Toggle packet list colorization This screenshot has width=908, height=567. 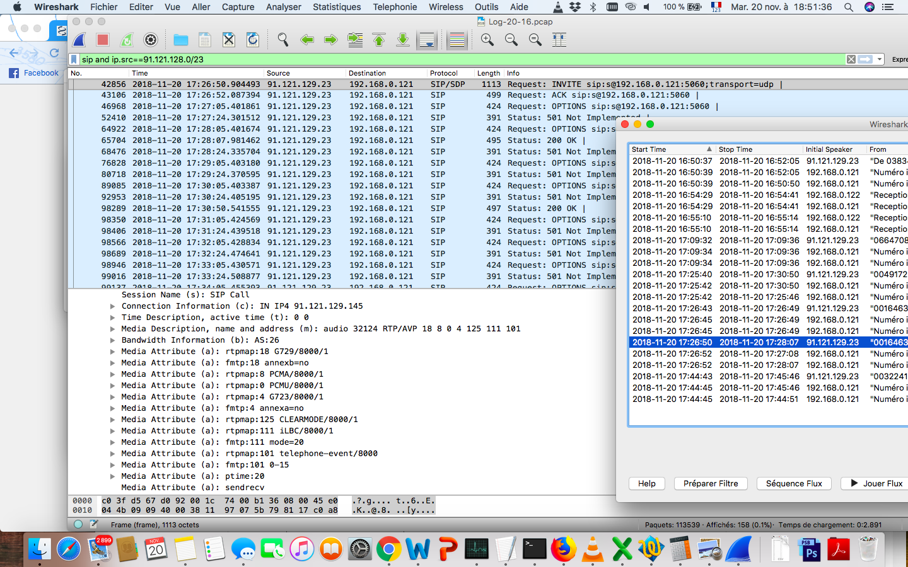point(457,40)
